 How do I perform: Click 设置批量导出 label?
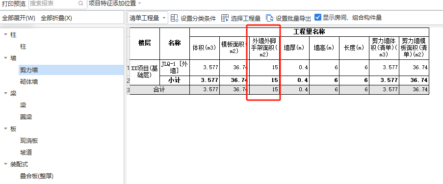pos(293,19)
